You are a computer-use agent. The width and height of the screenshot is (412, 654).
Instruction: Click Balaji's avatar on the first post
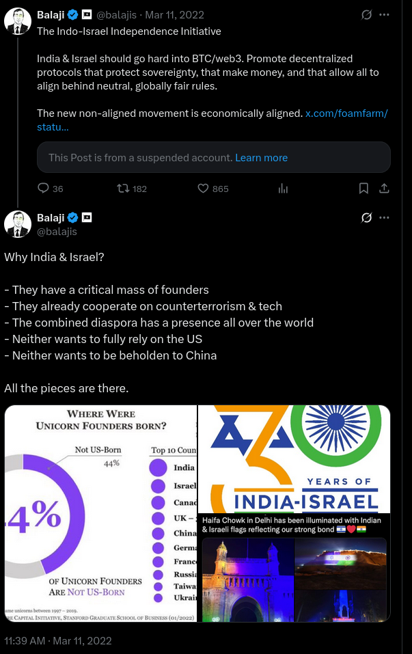tap(18, 21)
